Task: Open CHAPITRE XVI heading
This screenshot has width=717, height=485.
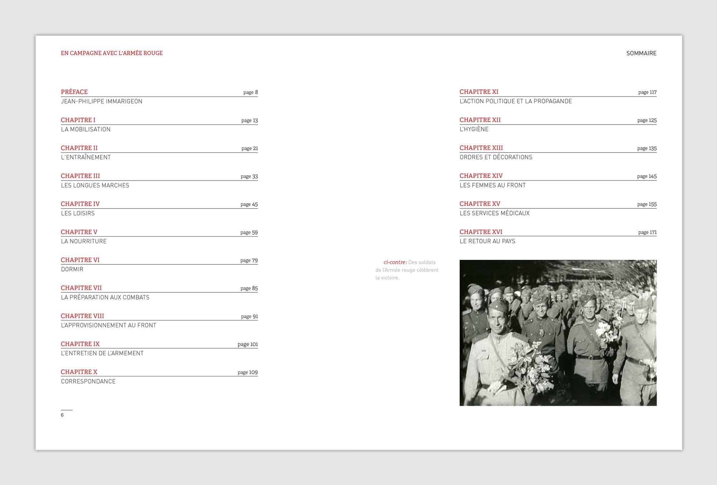Action: click(x=481, y=232)
